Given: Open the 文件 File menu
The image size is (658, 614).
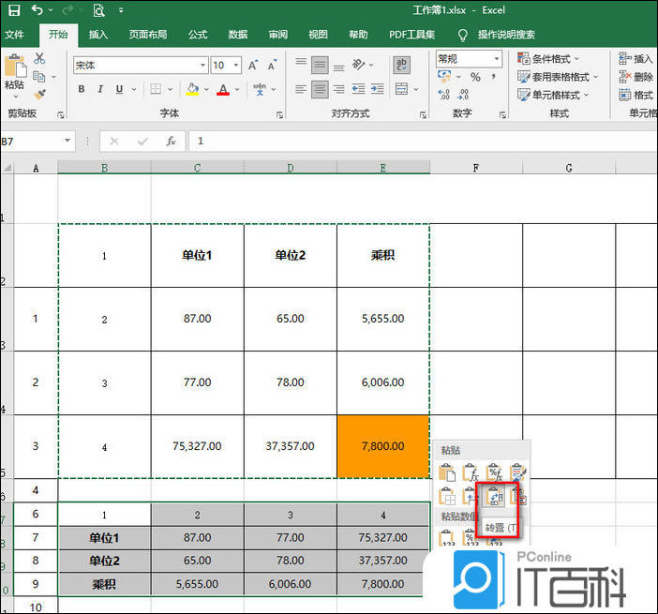Looking at the screenshot, I should tap(14, 35).
